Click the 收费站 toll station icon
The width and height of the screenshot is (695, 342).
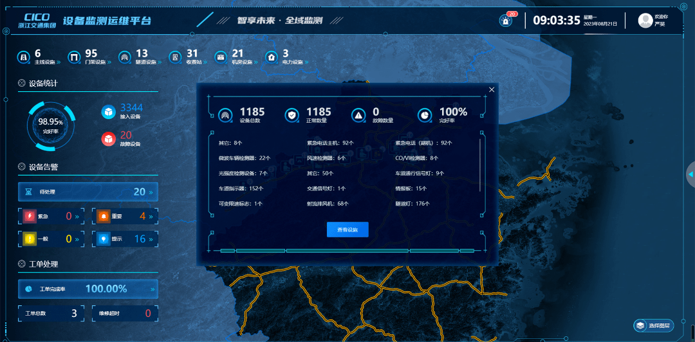tap(175, 57)
